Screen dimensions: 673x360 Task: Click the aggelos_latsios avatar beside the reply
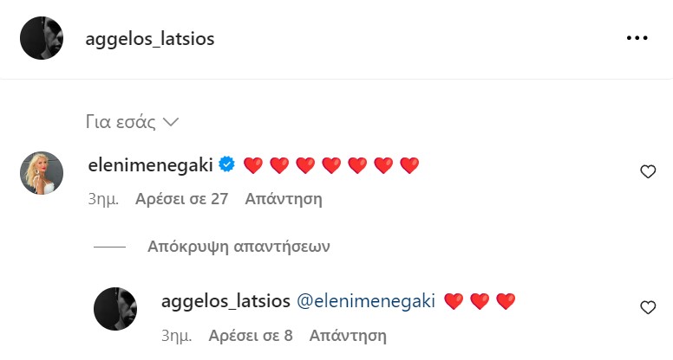coord(115,309)
